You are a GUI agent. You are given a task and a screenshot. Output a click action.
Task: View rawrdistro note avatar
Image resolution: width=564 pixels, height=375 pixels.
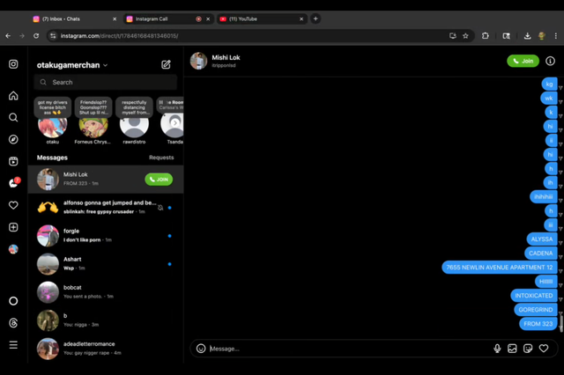point(134,126)
